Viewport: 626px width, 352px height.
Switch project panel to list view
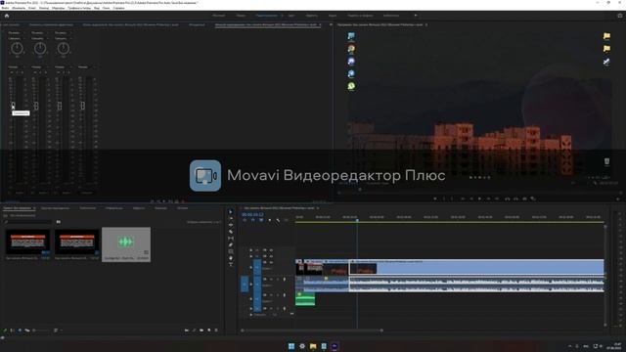[x=13, y=330]
